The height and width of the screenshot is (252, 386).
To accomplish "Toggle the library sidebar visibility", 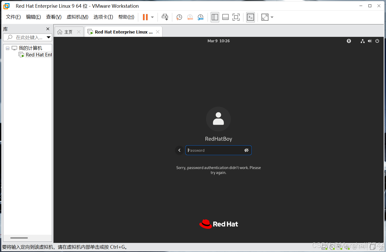I will point(215,17).
